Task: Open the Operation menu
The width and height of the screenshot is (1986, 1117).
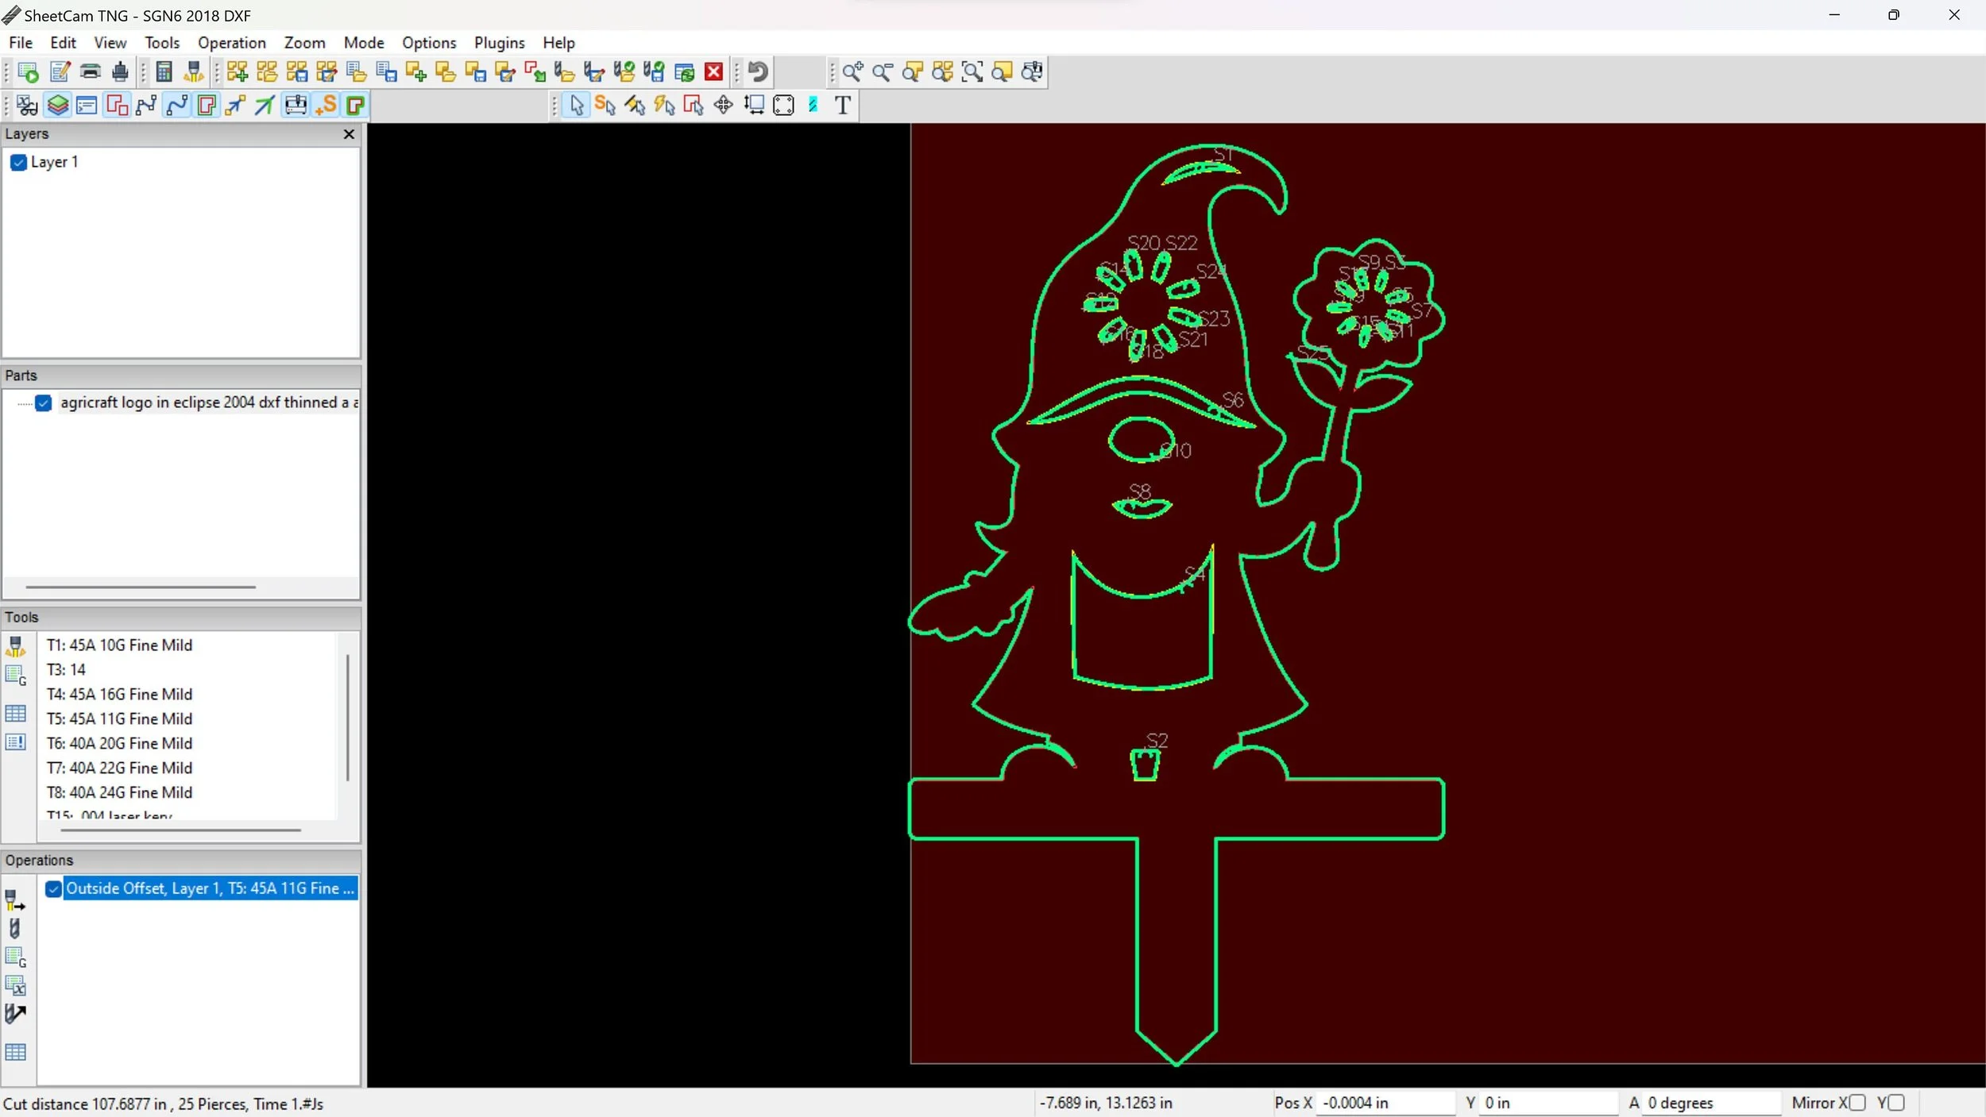Action: tap(231, 43)
